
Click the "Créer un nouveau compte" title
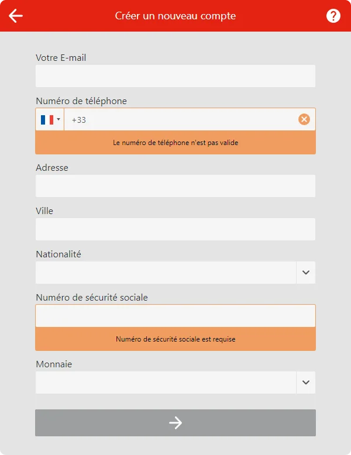click(x=175, y=16)
